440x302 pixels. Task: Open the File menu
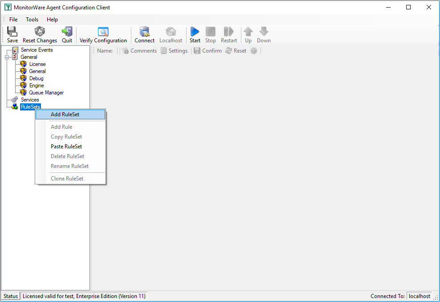pyautogui.click(x=13, y=19)
